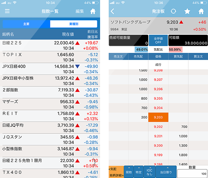Select the 2部指数 row
208x178 pixels.
50,92
